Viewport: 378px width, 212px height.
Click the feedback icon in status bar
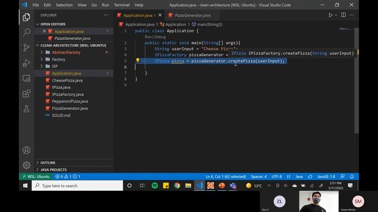pyautogui.click(x=343, y=177)
